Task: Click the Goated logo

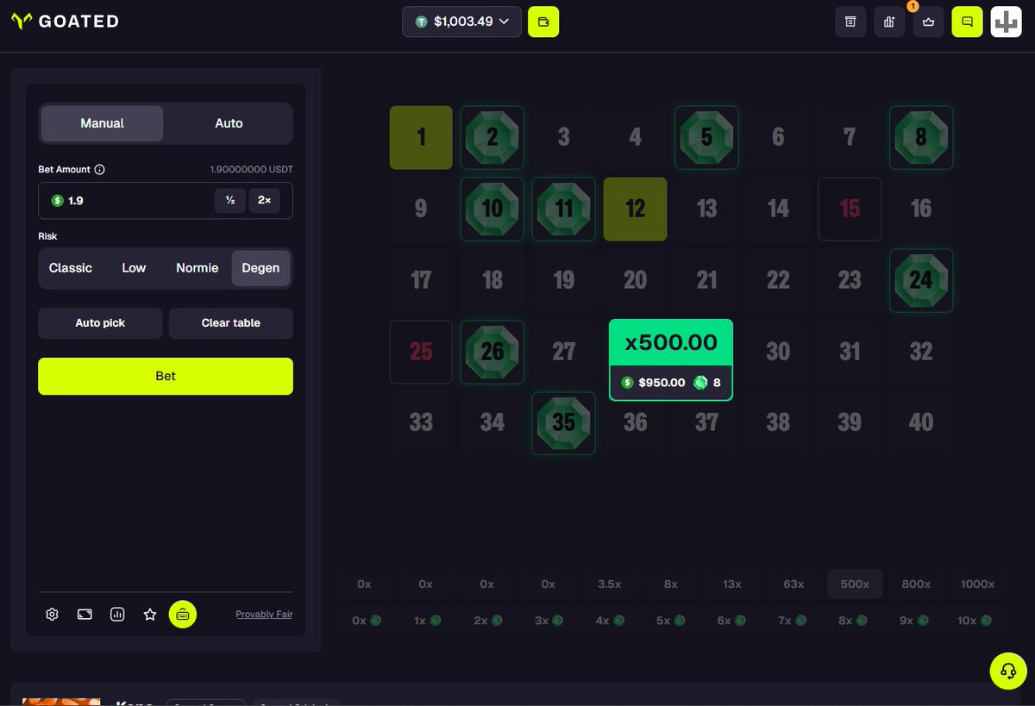Action: pos(65,22)
